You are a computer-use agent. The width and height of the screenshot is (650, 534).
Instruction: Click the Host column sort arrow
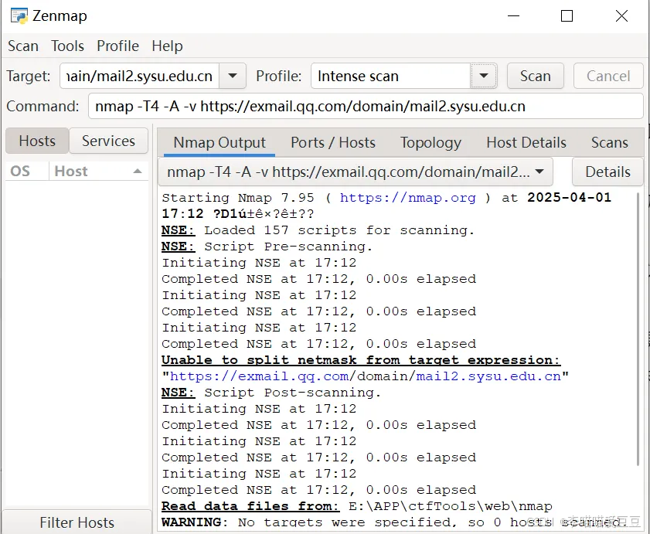click(138, 172)
